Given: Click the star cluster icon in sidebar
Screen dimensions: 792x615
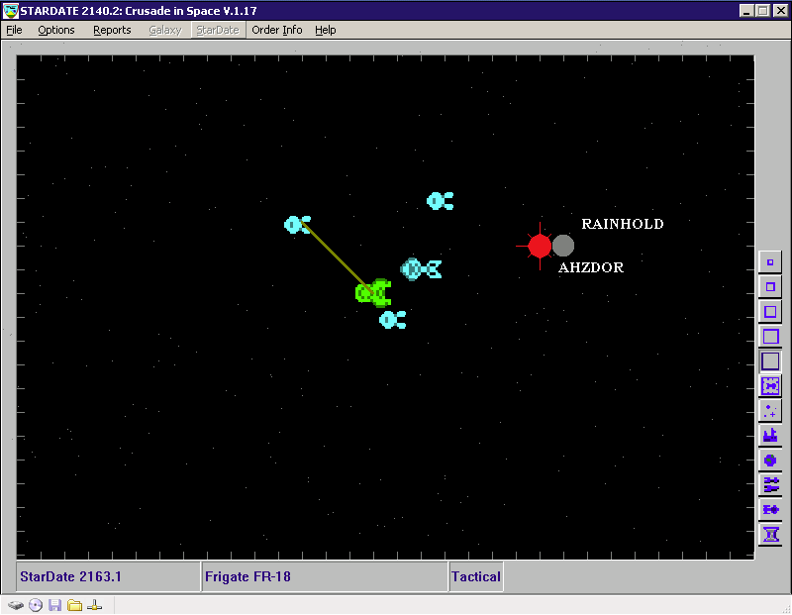Looking at the screenshot, I should point(770,411).
